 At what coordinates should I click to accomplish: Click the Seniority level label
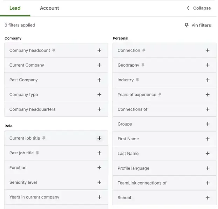coord(23,182)
